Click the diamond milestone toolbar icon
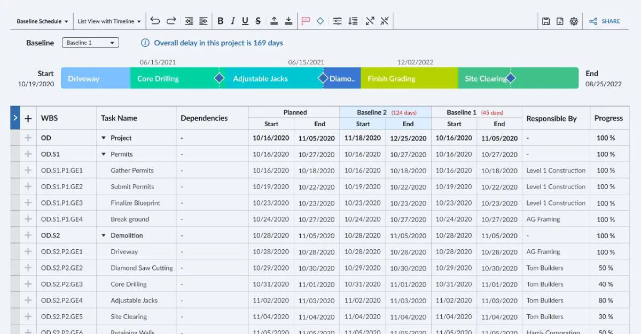The height and width of the screenshot is (334, 641). [x=320, y=21]
